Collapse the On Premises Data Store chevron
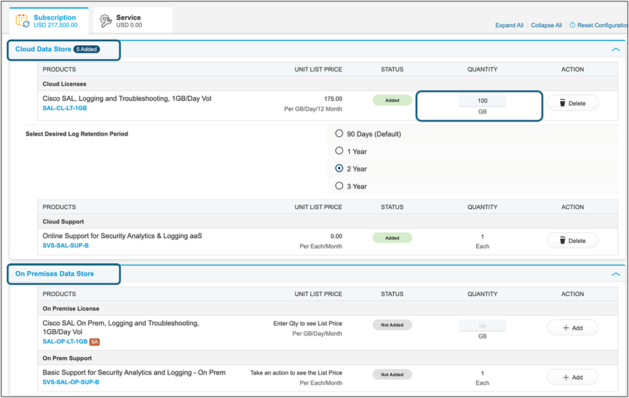The image size is (629, 398). (x=616, y=274)
